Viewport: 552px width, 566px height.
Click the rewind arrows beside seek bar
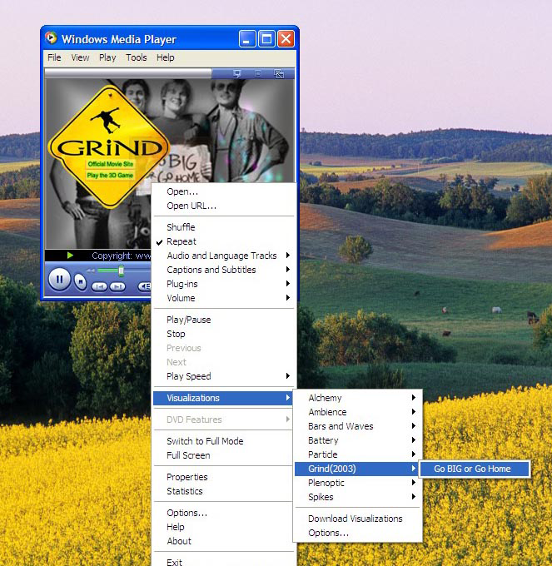pyautogui.click(x=90, y=271)
